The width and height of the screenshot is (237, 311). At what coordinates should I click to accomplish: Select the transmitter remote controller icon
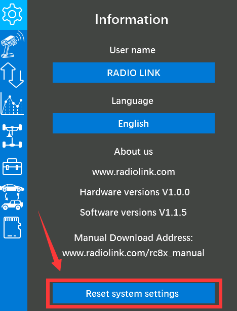(x=12, y=45)
